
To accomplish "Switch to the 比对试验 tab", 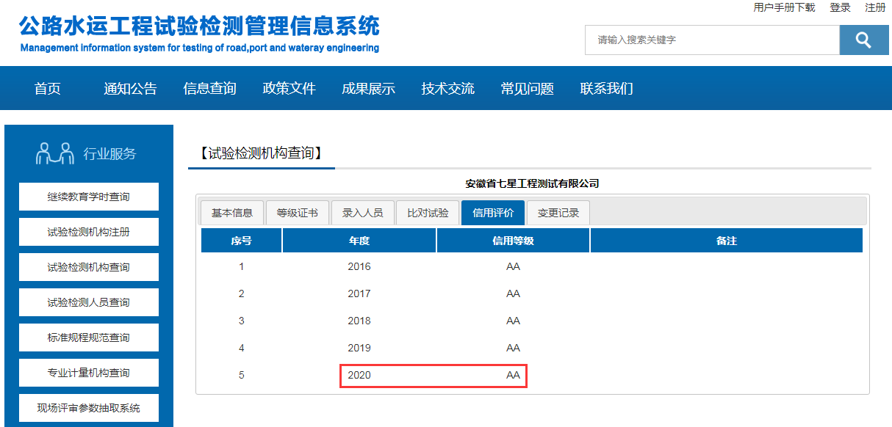I will 428,213.
